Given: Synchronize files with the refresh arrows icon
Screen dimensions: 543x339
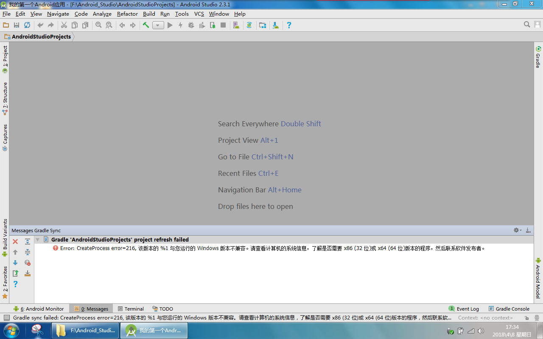Looking at the screenshot, I should [x=27, y=25].
